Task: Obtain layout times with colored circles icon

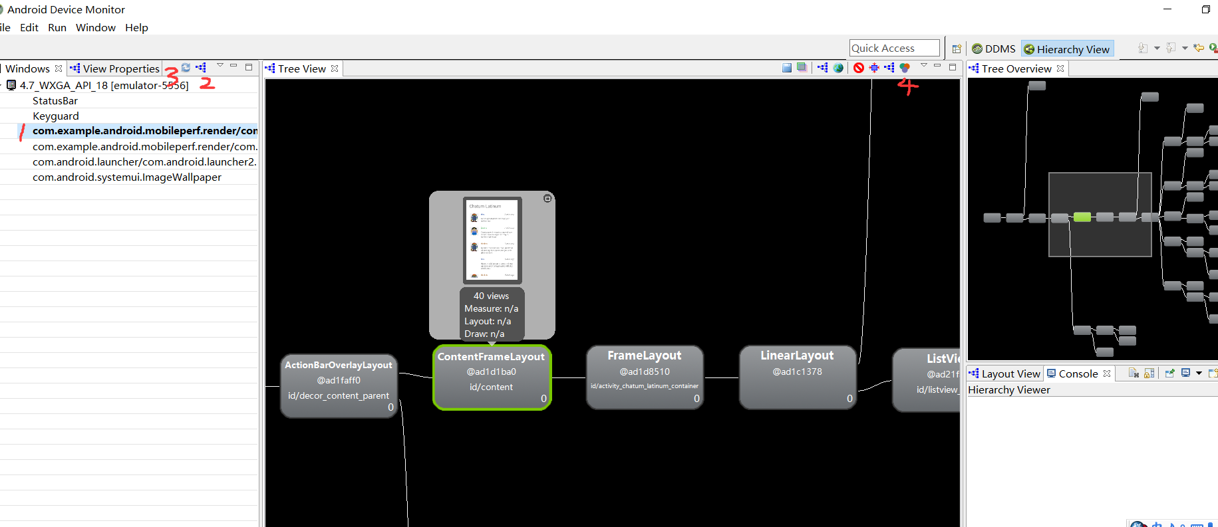Action: [x=905, y=68]
